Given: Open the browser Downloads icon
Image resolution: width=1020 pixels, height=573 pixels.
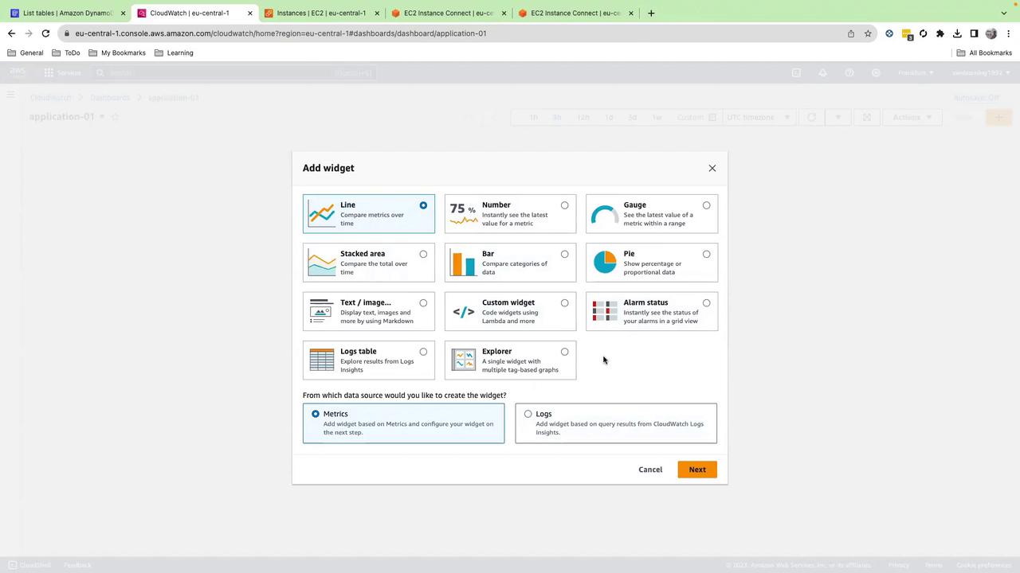Looking at the screenshot, I should (x=957, y=33).
